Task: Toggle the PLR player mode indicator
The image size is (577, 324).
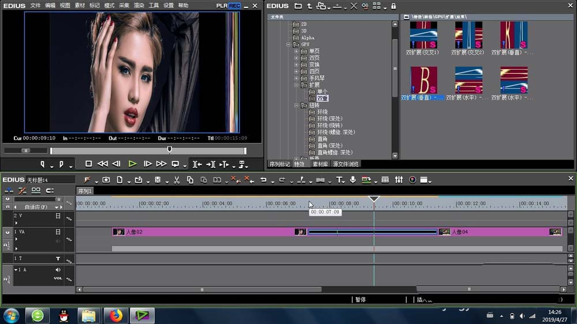Action: (x=222, y=6)
